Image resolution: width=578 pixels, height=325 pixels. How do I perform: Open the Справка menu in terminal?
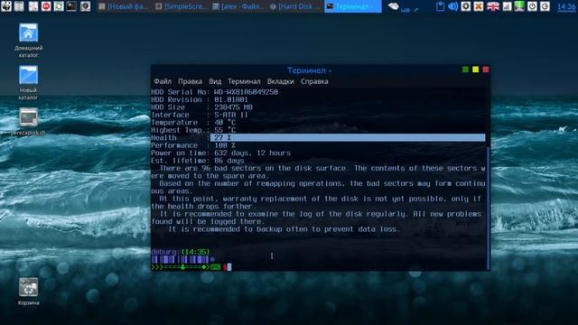coord(314,81)
